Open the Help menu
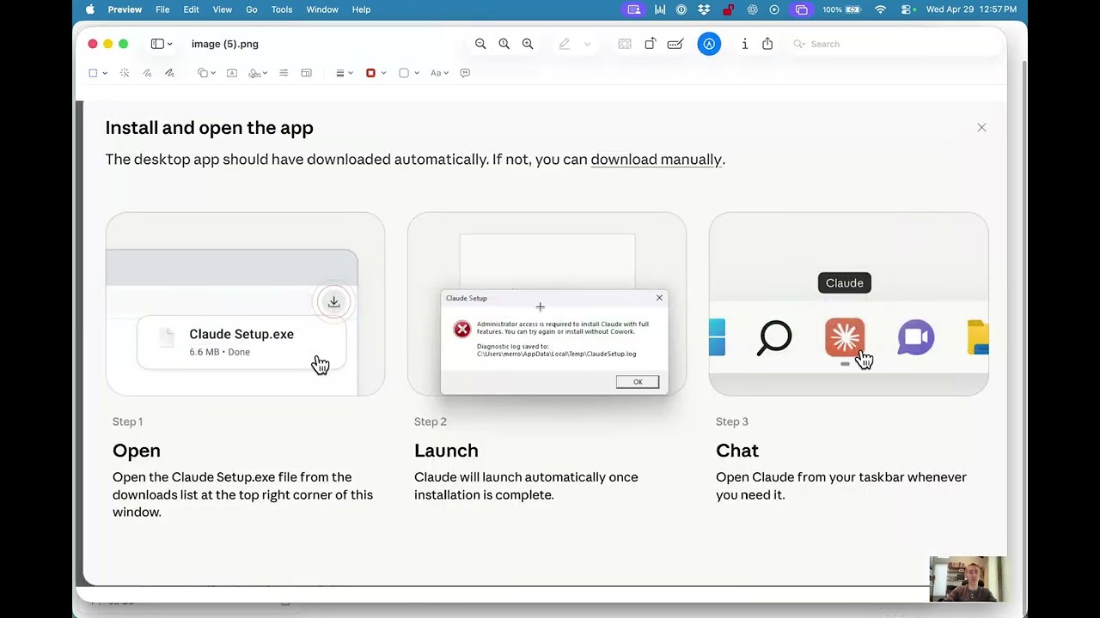 point(361,9)
